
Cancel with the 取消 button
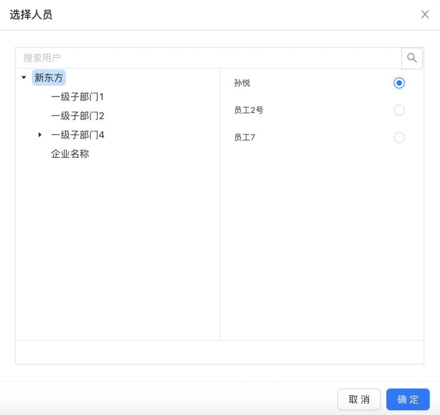(x=359, y=399)
